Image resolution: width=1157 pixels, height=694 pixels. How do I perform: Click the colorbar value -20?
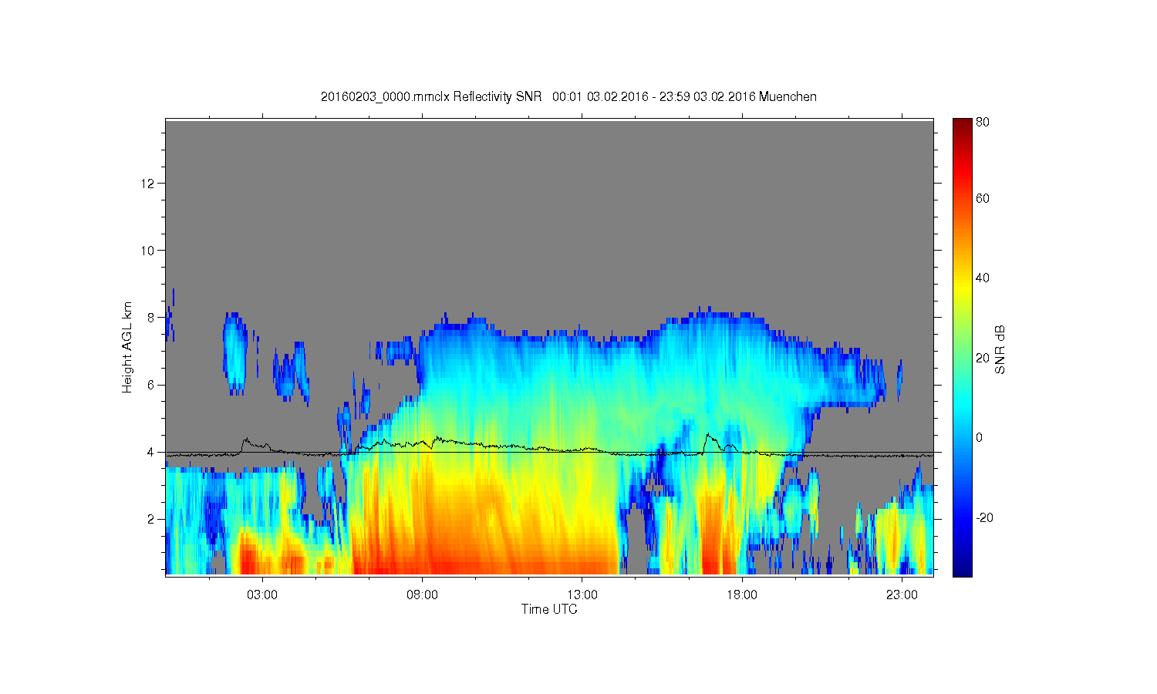coord(984,517)
